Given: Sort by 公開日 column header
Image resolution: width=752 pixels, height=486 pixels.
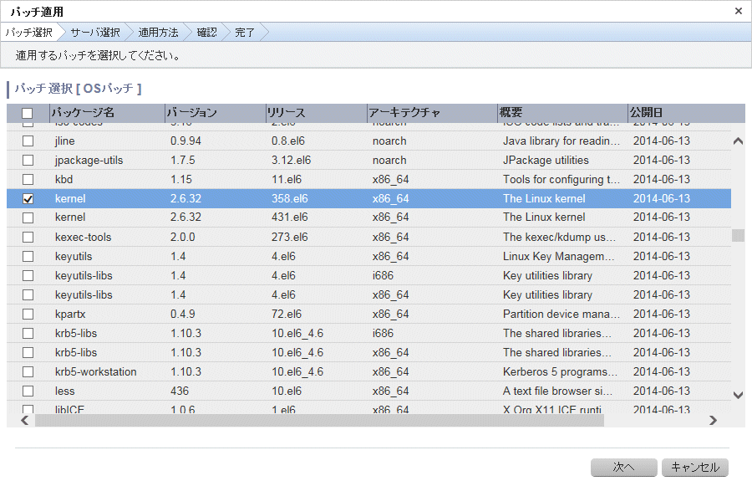Looking at the screenshot, I should (x=686, y=113).
